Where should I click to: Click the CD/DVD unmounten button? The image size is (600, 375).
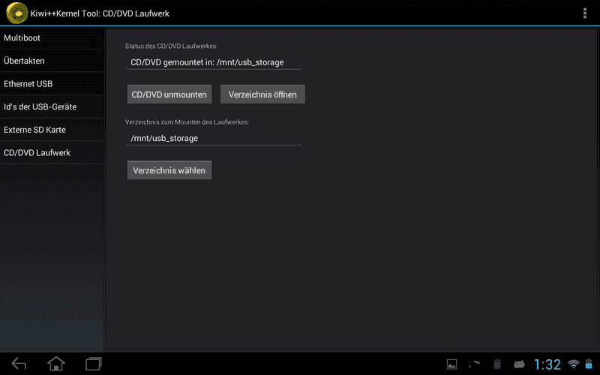click(169, 94)
